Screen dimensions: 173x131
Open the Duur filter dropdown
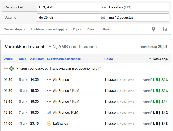(92, 29)
